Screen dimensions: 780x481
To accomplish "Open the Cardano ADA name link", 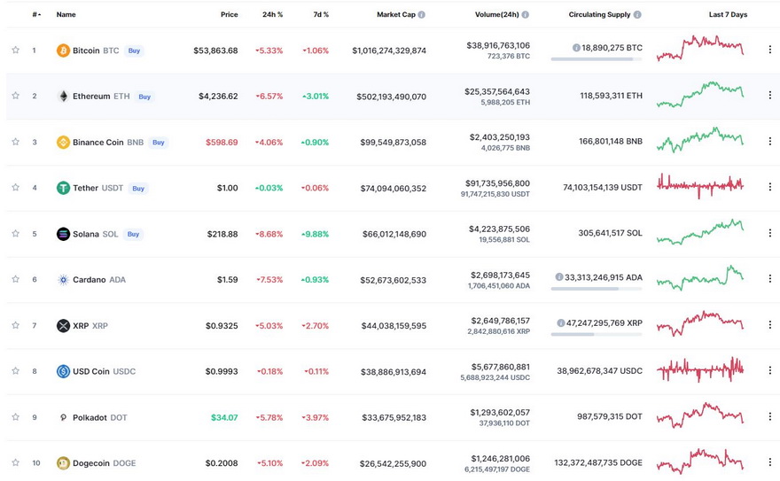I will coord(99,280).
